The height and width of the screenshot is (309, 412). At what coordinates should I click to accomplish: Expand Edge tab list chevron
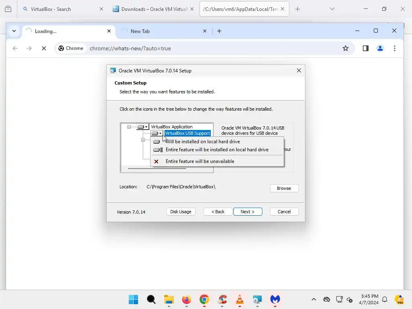click(x=332, y=9)
